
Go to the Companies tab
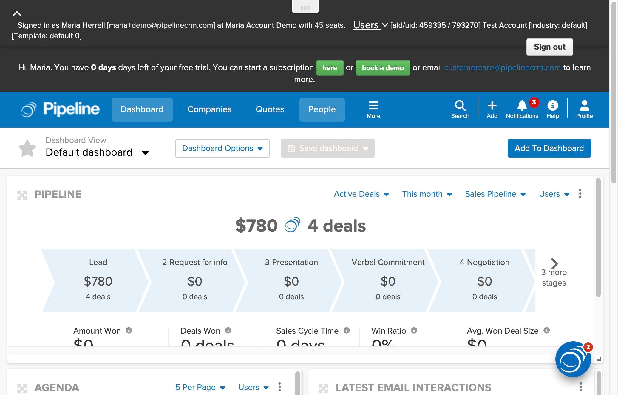point(209,109)
